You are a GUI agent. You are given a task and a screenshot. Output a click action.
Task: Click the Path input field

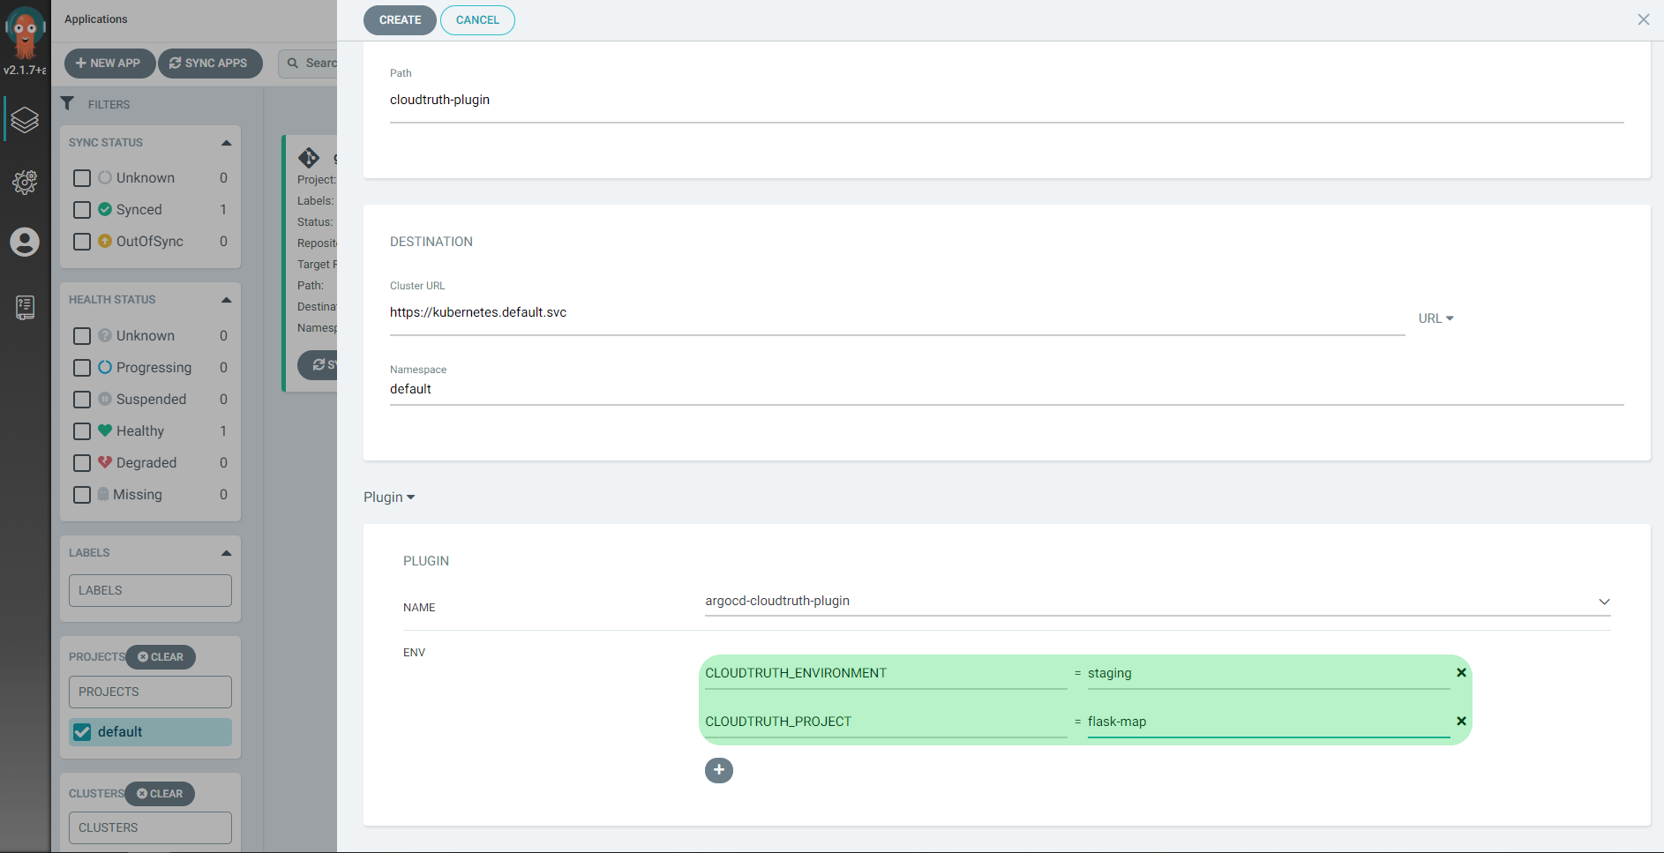pos(1007,100)
